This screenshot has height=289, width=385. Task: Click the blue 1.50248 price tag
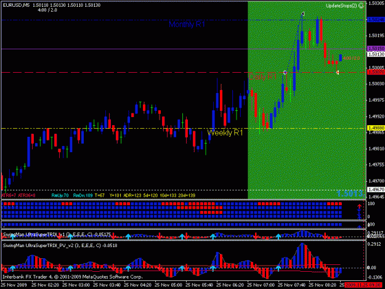coord(376,20)
